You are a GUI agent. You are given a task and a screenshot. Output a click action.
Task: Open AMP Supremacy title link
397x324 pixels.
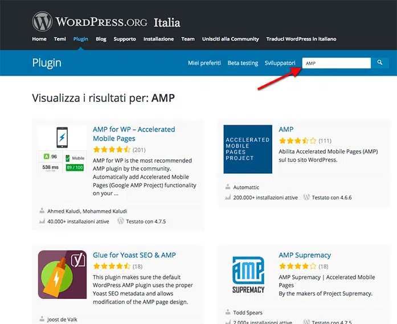[x=305, y=255]
